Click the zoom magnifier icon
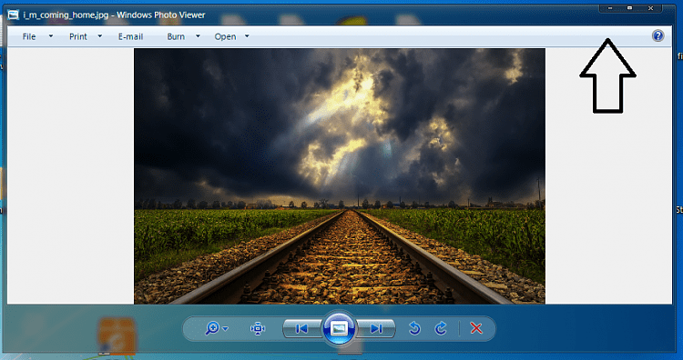 click(x=212, y=328)
